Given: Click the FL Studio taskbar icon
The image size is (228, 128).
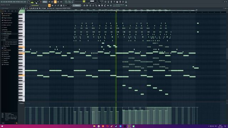Looking at the screenshot, I should point(129,126).
